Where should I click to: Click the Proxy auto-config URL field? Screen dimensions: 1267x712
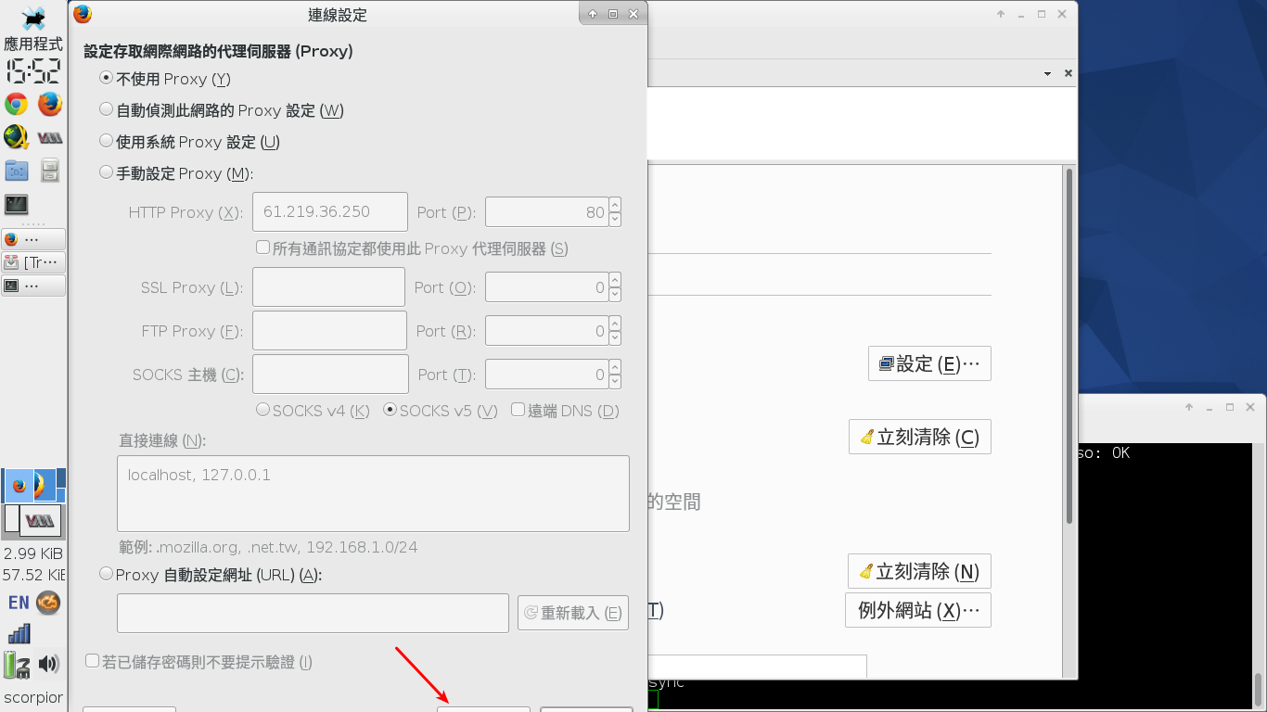pyautogui.click(x=313, y=613)
